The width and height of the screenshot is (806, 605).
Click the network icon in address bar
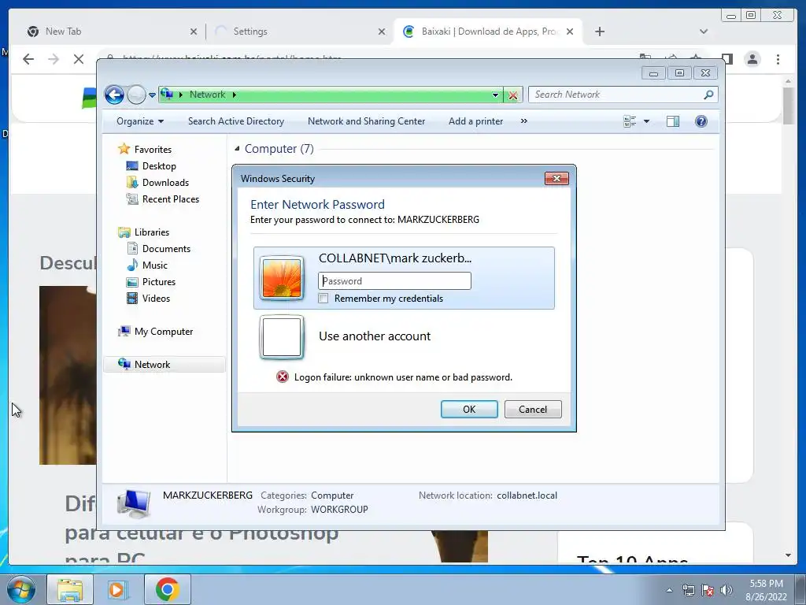[167, 95]
